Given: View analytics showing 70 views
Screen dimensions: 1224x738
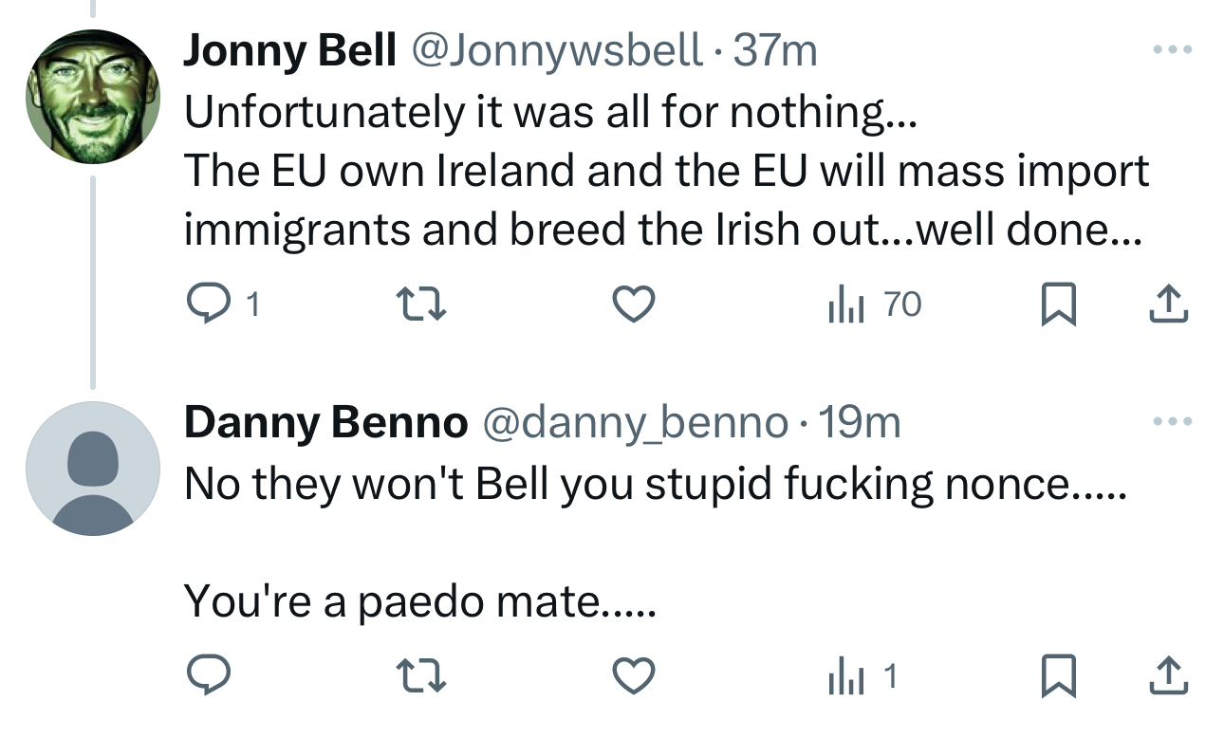Looking at the screenshot, I should [873, 304].
